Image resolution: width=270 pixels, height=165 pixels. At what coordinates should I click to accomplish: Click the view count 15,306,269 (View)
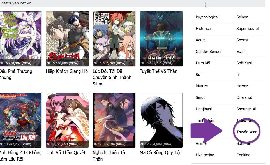click(x=112, y=63)
